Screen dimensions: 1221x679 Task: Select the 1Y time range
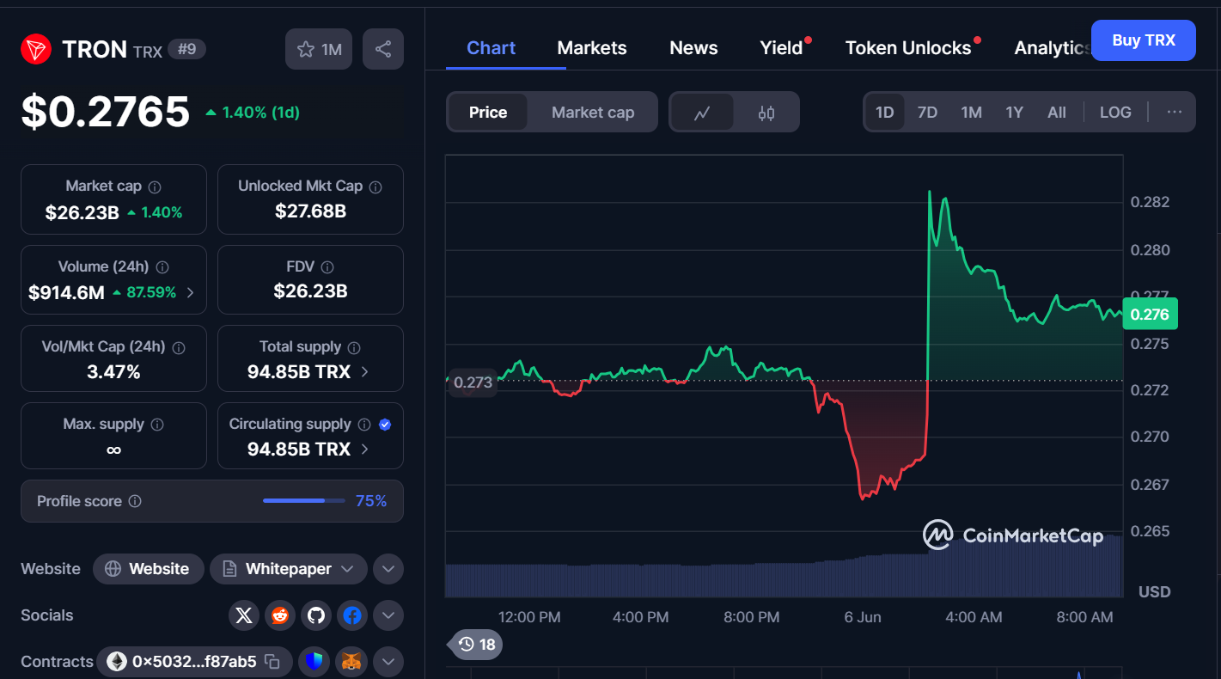click(1014, 113)
